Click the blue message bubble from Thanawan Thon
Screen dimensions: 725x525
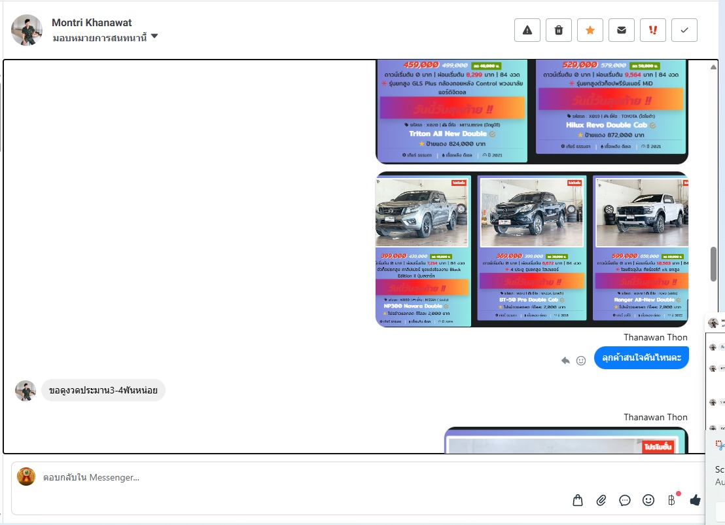click(641, 357)
